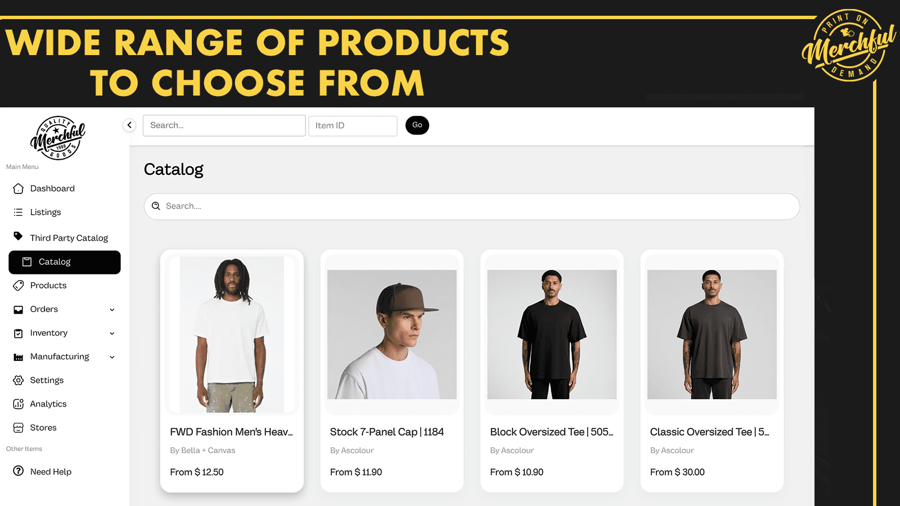Select the Third Party Catalog tag icon
Screen dimensions: 900x506
click(19, 237)
